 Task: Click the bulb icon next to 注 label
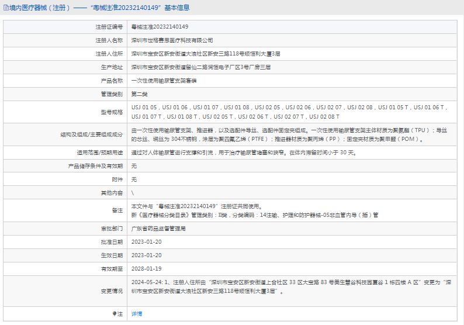pyautogui.click(x=114, y=314)
